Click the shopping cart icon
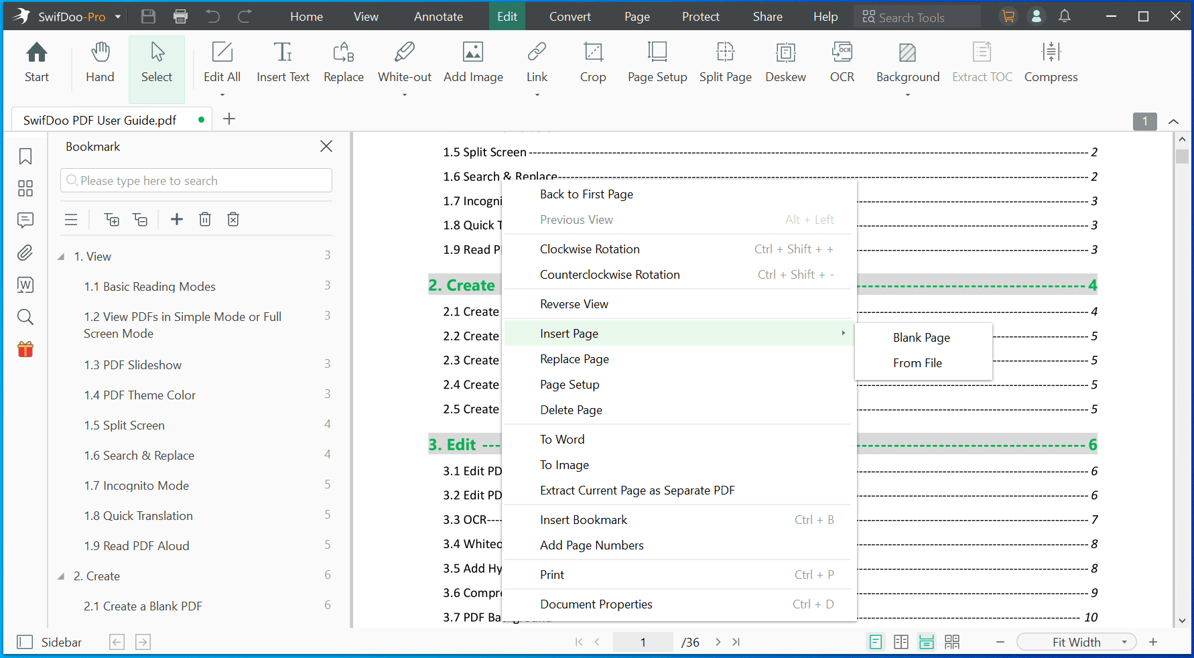 point(1008,16)
